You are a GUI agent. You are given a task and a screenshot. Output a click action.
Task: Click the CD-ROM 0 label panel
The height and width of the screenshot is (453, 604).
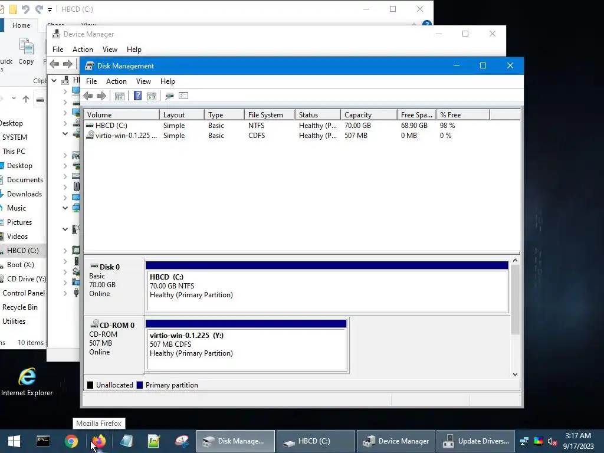114,345
